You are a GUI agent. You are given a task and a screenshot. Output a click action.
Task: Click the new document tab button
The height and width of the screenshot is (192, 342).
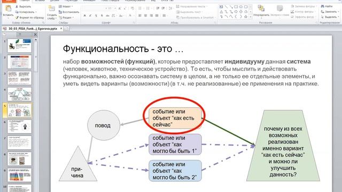coord(66,28)
